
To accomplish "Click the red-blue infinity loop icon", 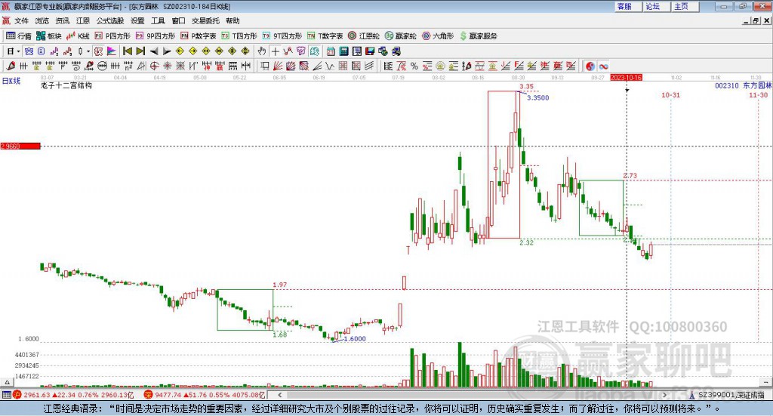I will (603, 66).
